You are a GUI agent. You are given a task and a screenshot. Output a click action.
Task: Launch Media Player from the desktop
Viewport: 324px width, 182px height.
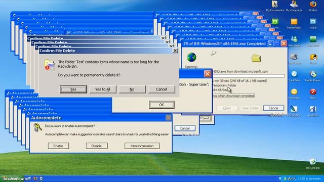pyautogui.click(x=313, y=76)
